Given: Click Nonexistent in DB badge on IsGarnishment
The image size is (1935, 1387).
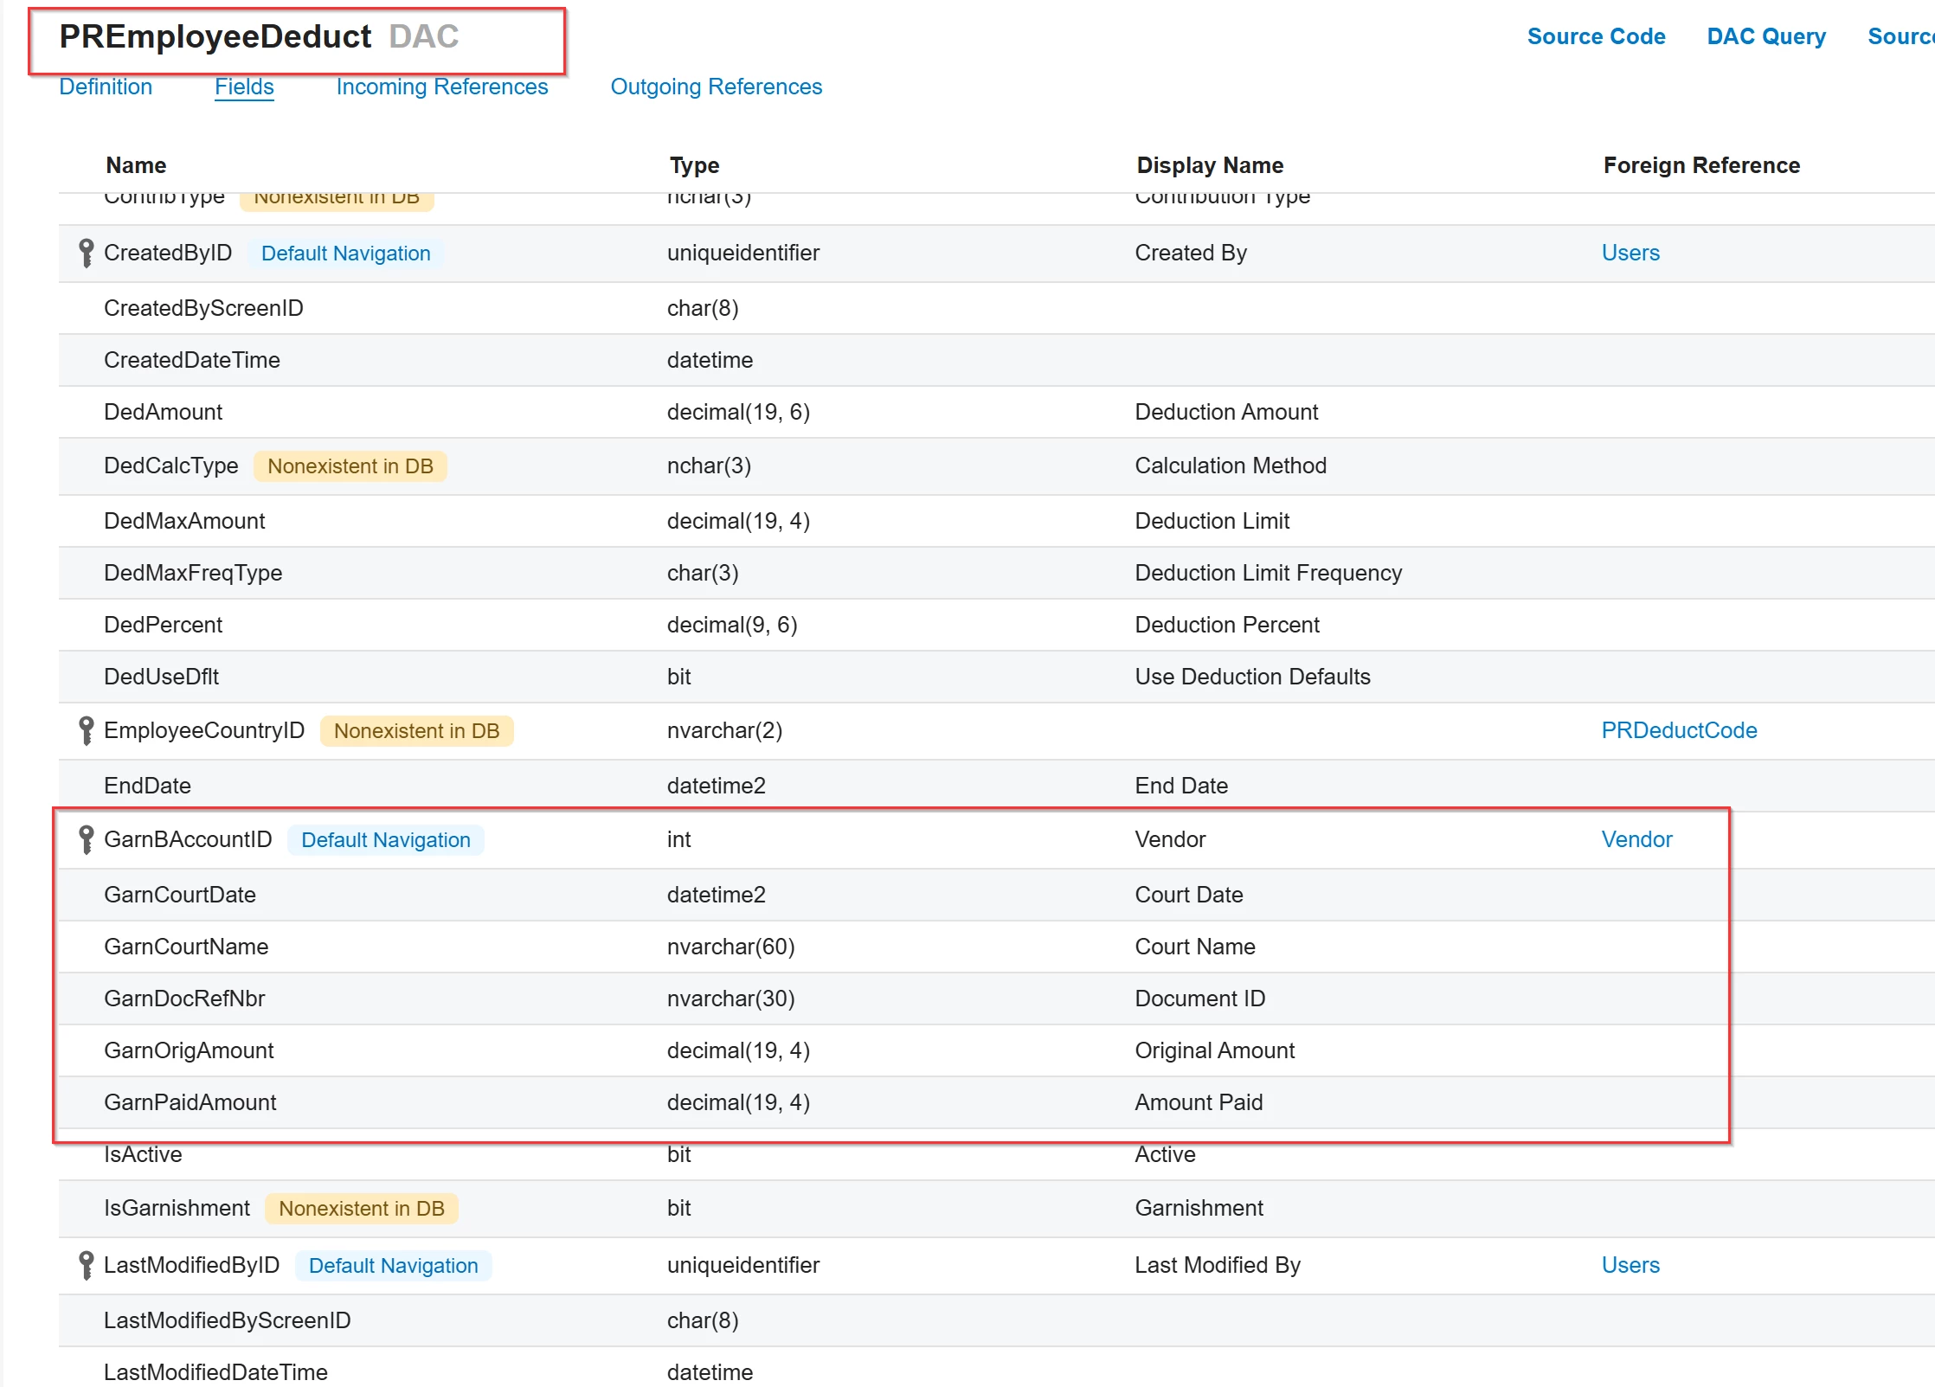Looking at the screenshot, I should 361,1209.
